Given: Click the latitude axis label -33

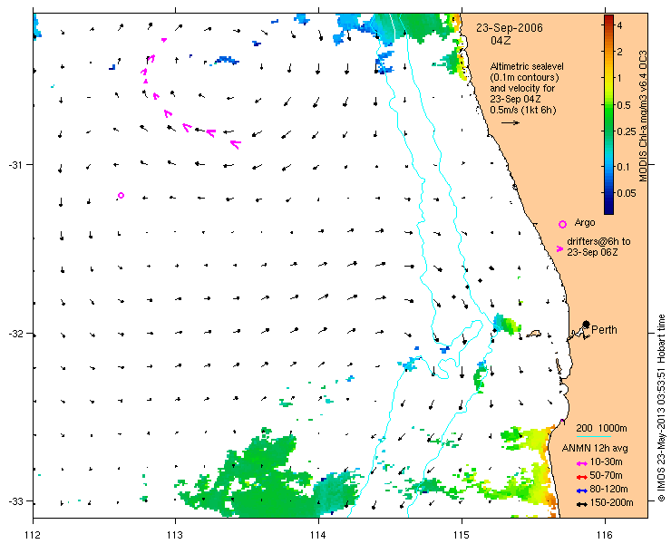Looking at the screenshot, I should coord(15,501).
